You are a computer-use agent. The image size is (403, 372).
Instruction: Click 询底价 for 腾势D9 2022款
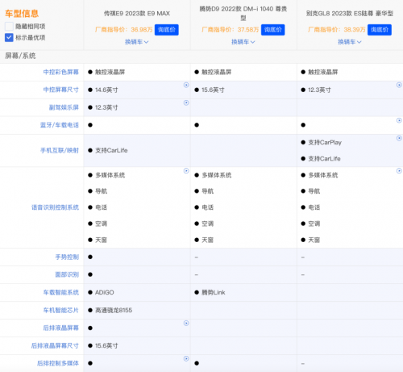[273, 30]
